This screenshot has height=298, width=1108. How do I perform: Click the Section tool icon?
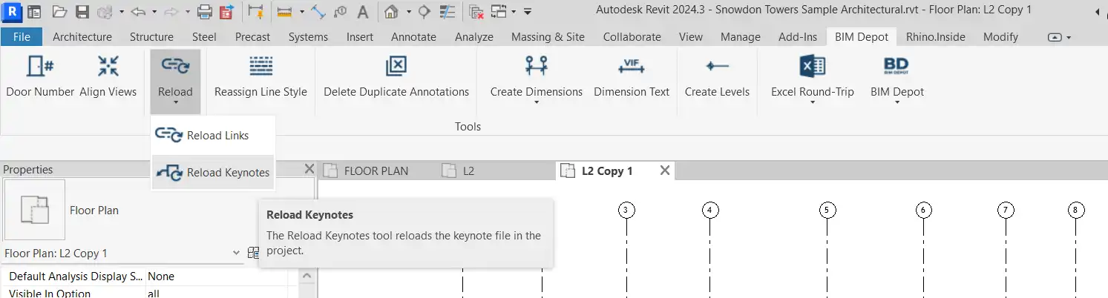tap(424, 11)
